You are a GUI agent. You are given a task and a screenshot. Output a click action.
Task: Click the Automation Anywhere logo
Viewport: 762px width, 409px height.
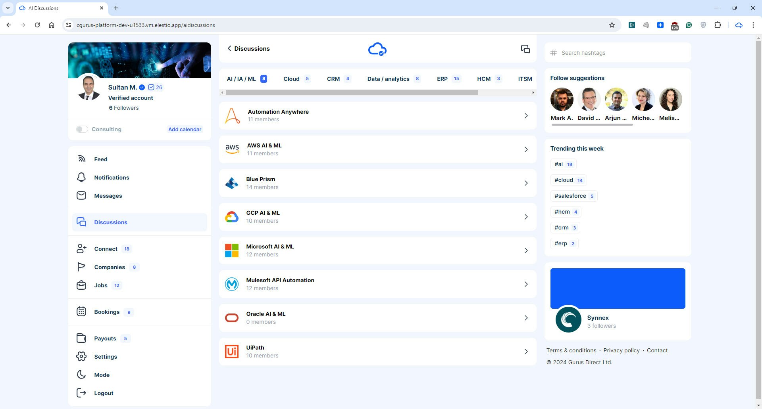(x=233, y=116)
